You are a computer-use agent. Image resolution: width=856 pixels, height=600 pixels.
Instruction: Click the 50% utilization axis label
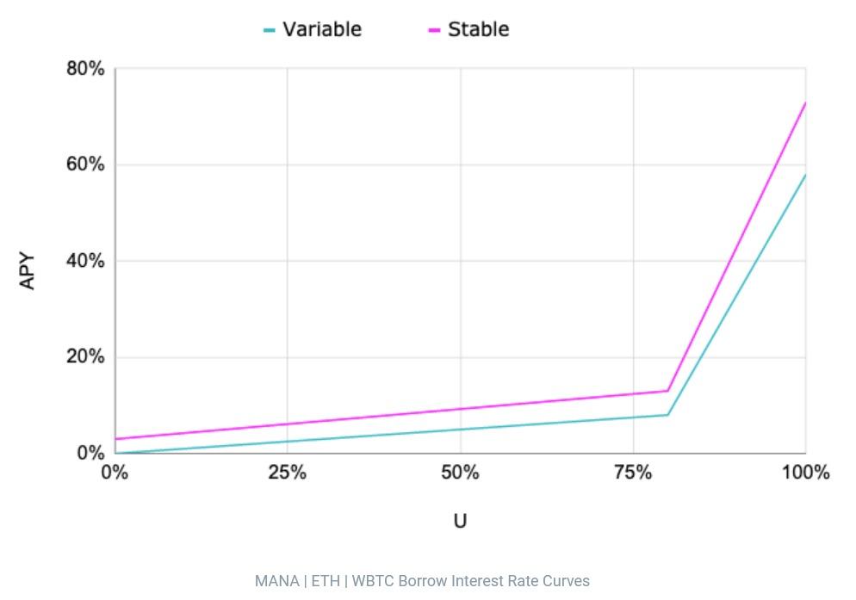(460, 473)
